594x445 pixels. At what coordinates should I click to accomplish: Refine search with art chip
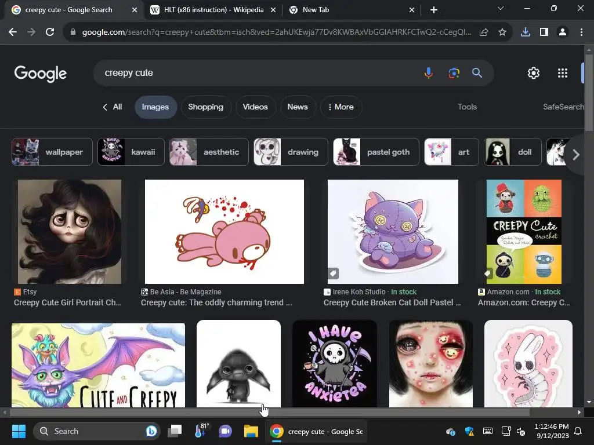tap(451, 152)
